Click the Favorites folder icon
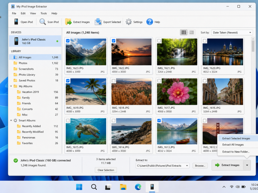This screenshot has height=193, width=258. (x=19, y=143)
